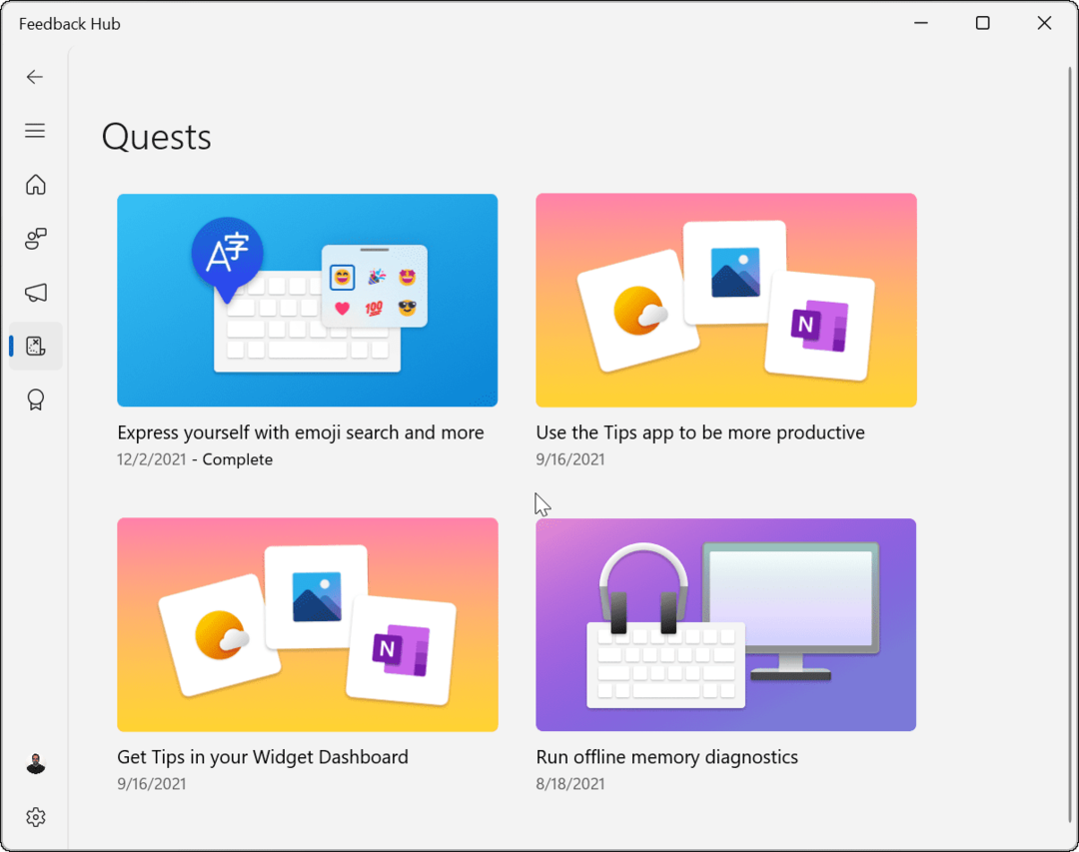
Task: Go to the Home page icon
Action: click(35, 185)
